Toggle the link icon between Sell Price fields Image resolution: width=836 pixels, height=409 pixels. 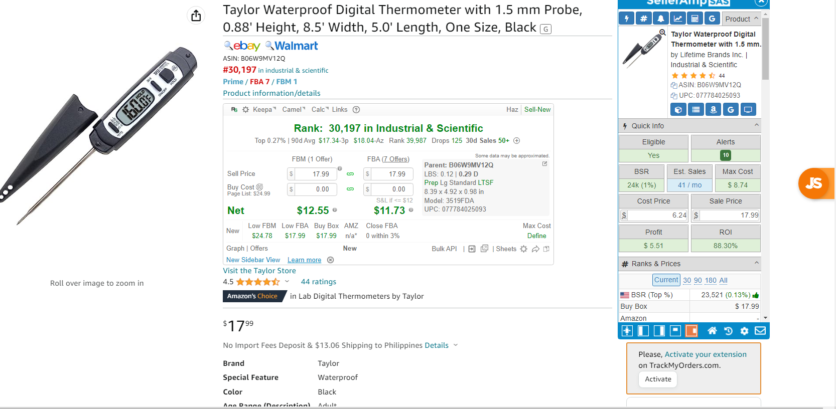coord(350,174)
